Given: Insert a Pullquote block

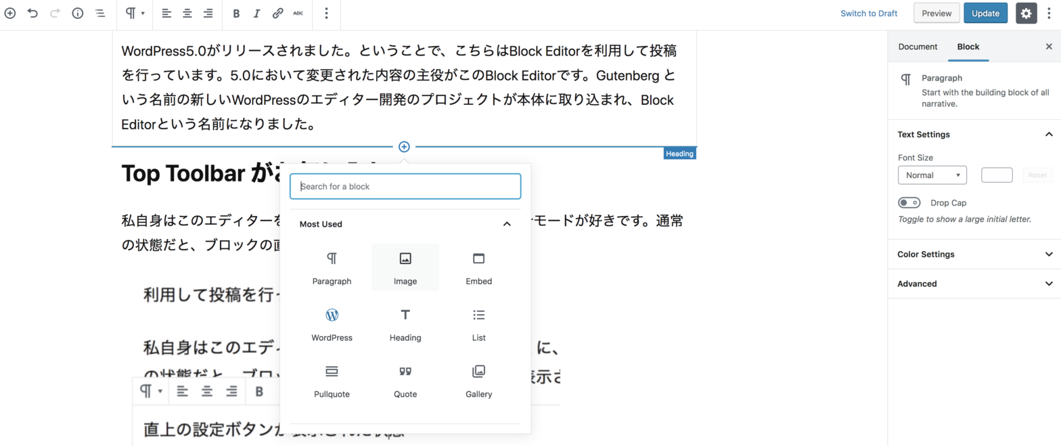Looking at the screenshot, I should (x=332, y=381).
